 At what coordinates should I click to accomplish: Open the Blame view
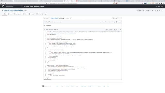click(x=111, y=30)
